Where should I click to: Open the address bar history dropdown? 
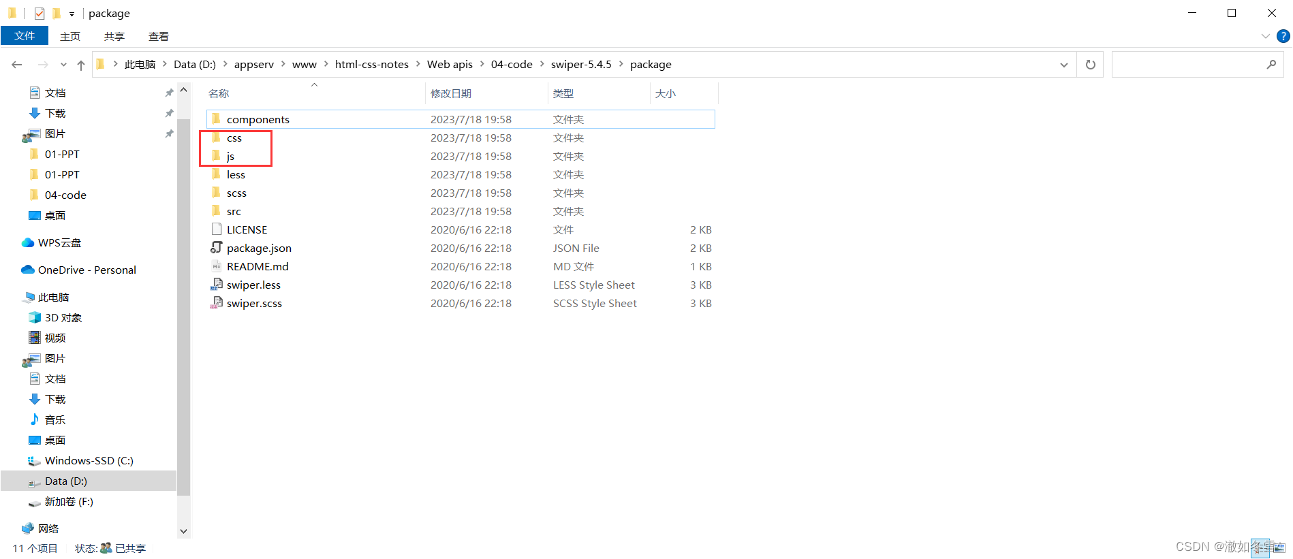click(x=1064, y=65)
